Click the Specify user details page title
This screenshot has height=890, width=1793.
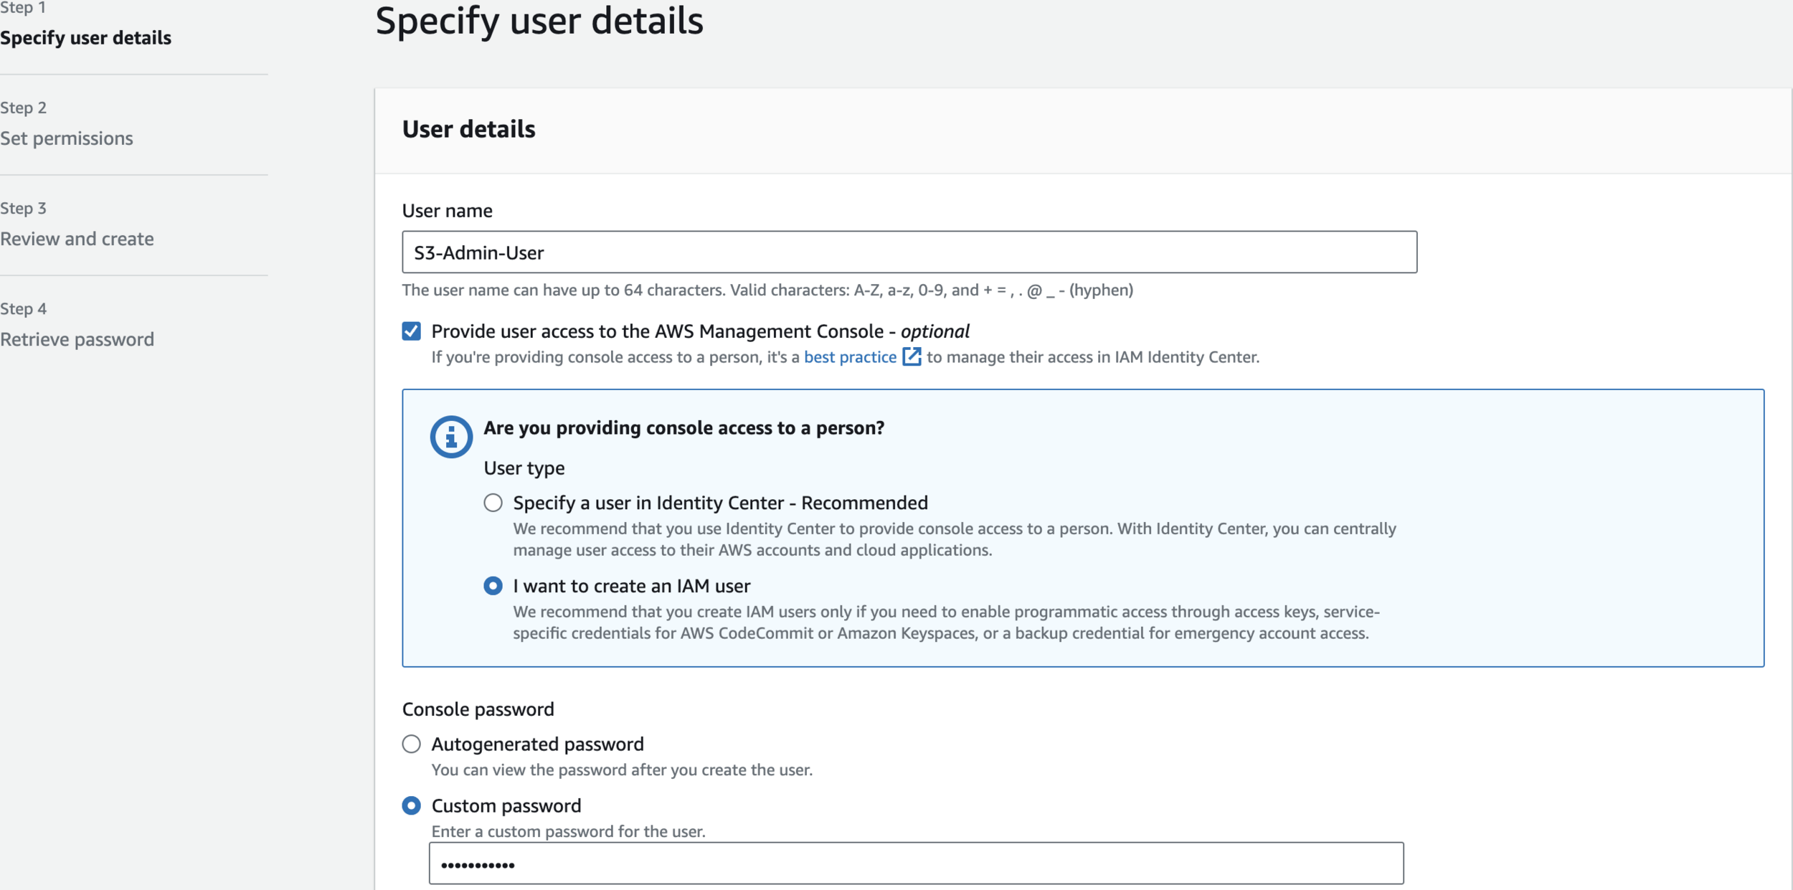pyautogui.click(x=539, y=22)
